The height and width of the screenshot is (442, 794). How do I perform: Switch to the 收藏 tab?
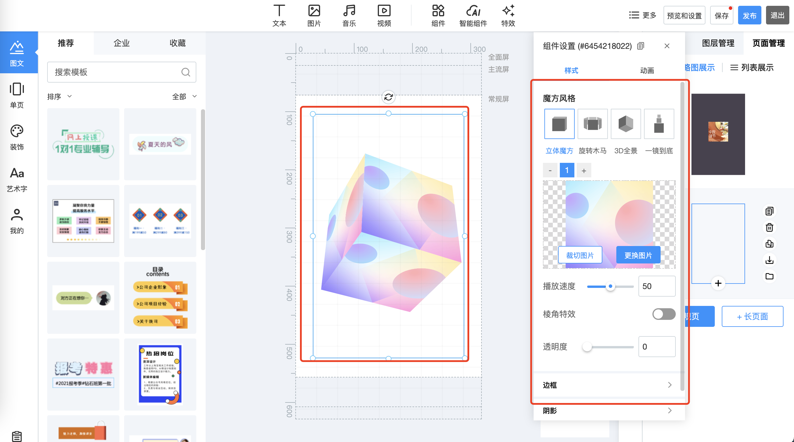tap(178, 43)
